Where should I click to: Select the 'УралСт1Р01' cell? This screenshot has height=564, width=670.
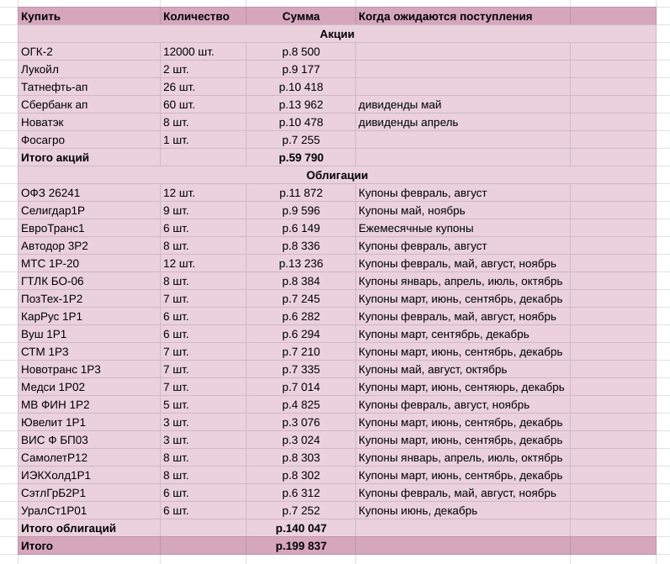pyautogui.click(x=89, y=511)
